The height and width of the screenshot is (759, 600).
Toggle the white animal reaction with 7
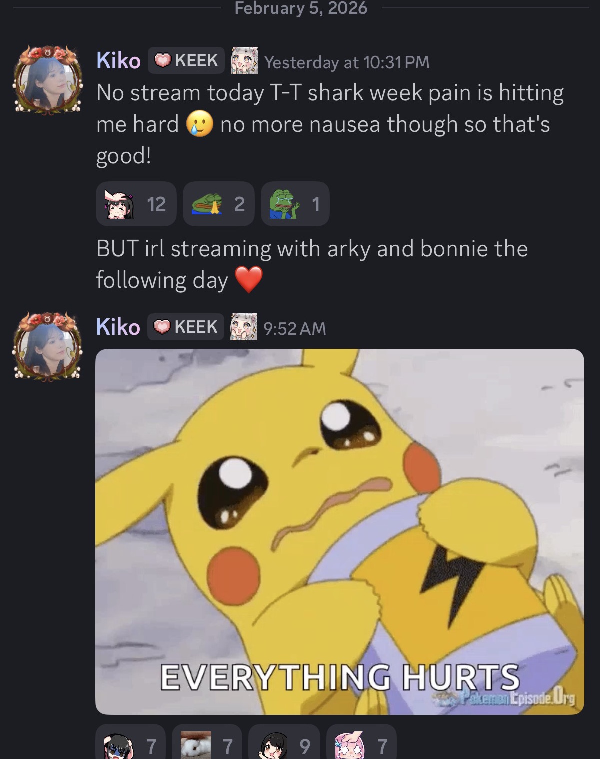click(207, 743)
